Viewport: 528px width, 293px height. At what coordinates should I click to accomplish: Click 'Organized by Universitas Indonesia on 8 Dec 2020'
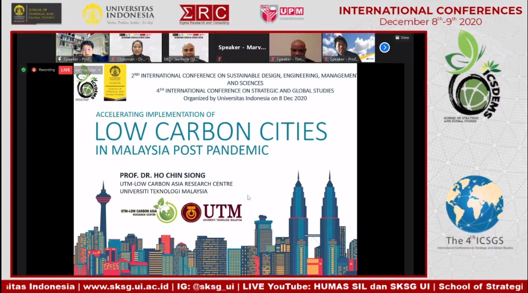245,98
